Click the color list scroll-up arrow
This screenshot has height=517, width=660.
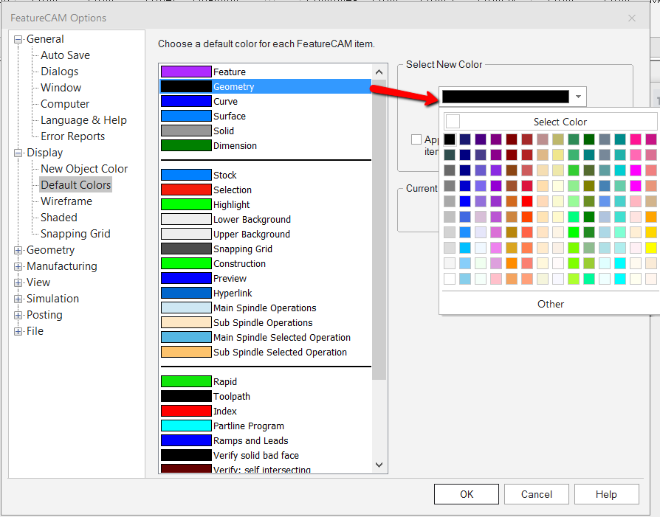[x=379, y=72]
